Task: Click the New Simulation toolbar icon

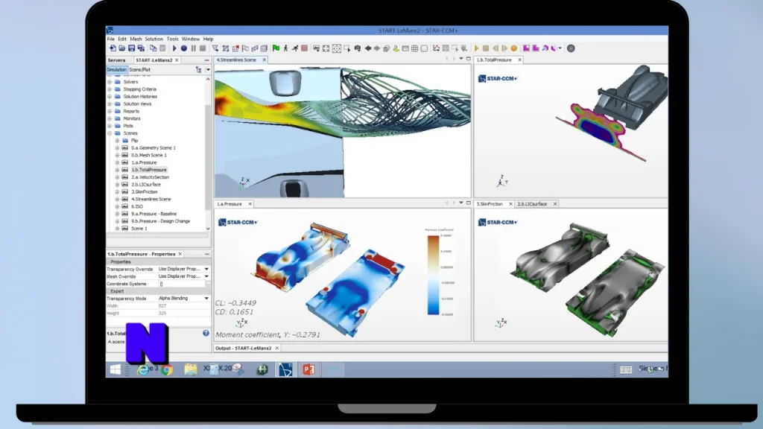Action: tap(113, 48)
